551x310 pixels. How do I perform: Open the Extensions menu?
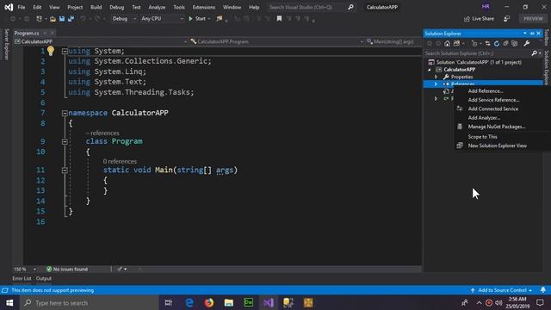pos(204,7)
